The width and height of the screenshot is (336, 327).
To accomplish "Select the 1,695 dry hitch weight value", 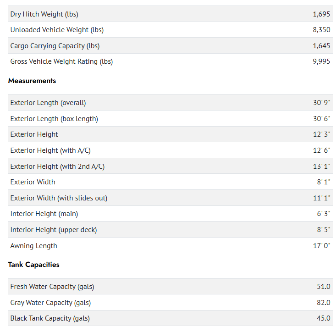I will [321, 14].
